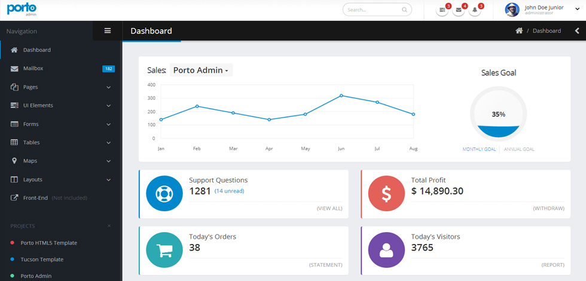
Task: Click the (STATEMENT) link
Action: tap(325, 265)
